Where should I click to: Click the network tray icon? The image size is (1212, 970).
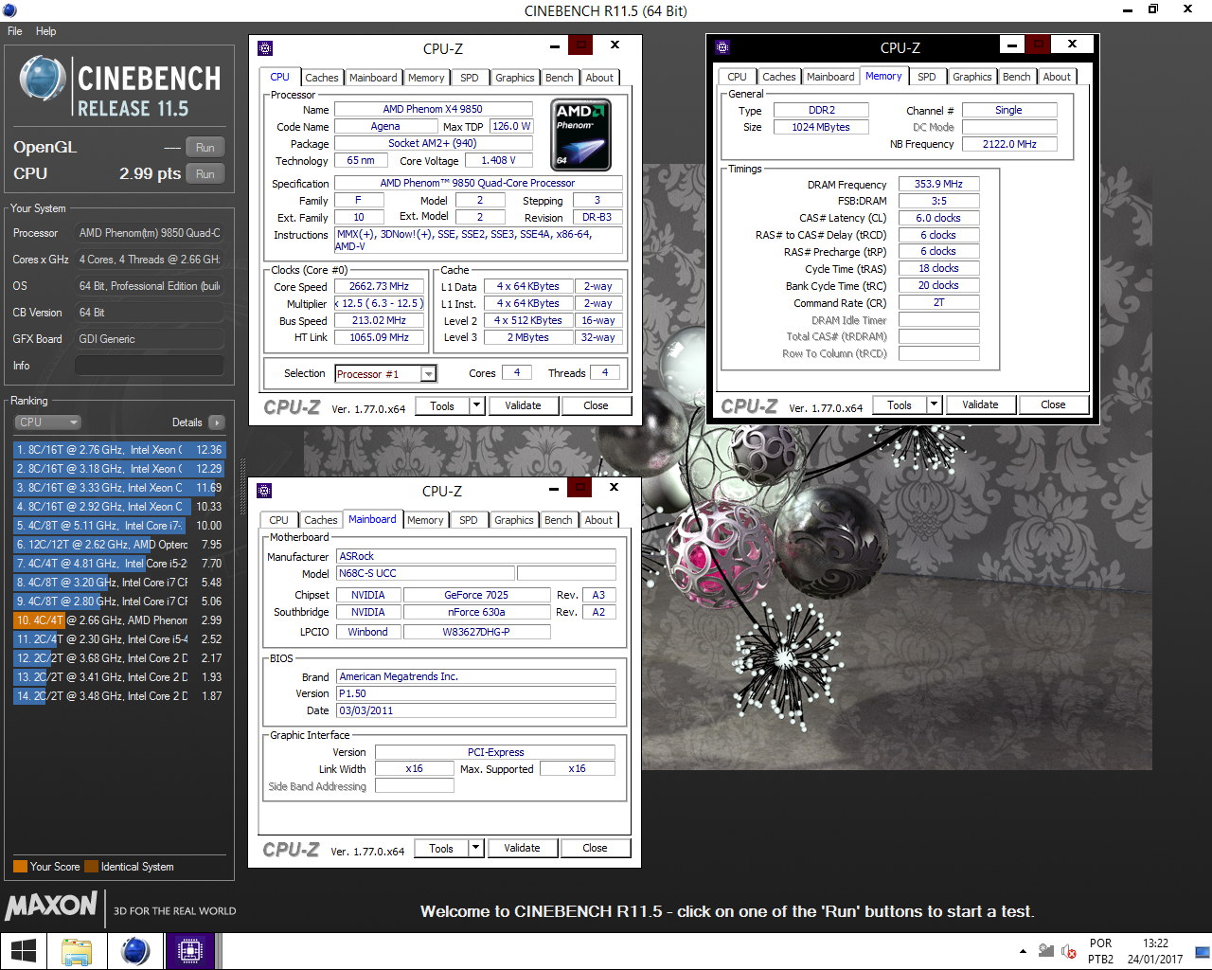(x=1046, y=951)
